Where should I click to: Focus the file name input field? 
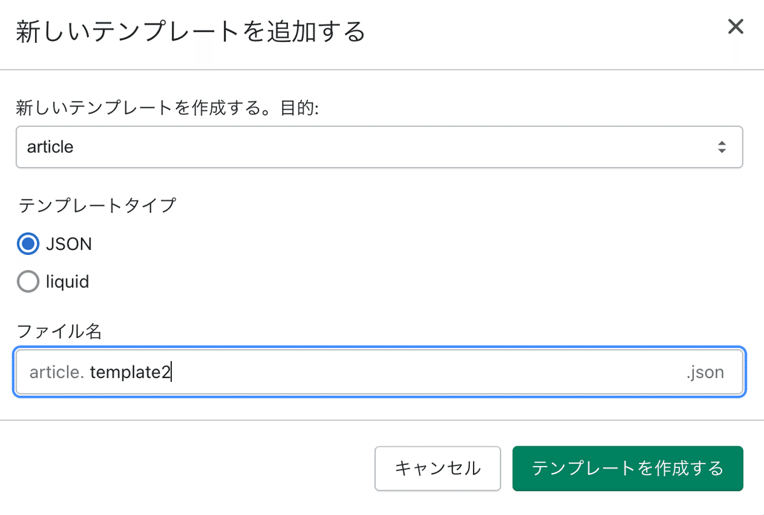pos(379,372)
